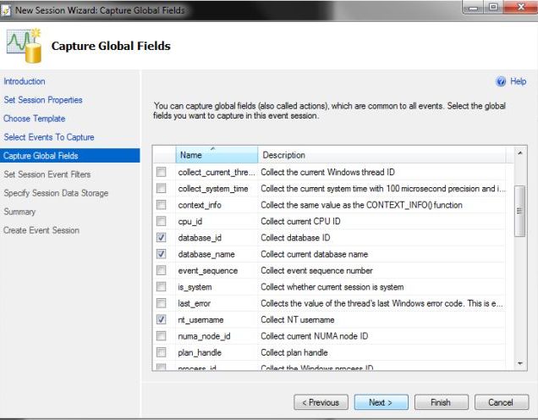Select the Choose Template step
Screen dimensions: 538x420
pyautogui.click(x=35, y=119)
